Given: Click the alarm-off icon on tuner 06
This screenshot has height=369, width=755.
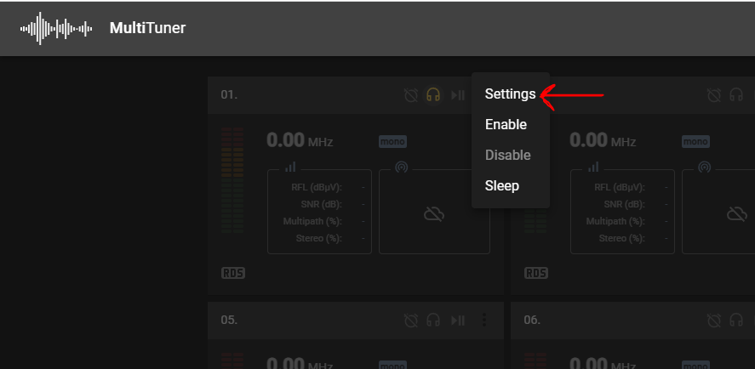Looking at the screenshot, I should click(x=714, y=321).
